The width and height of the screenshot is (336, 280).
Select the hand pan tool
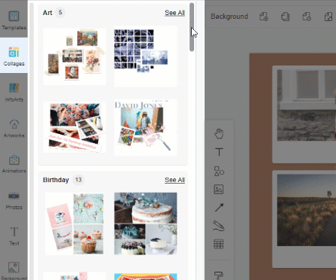pos(219,133)
